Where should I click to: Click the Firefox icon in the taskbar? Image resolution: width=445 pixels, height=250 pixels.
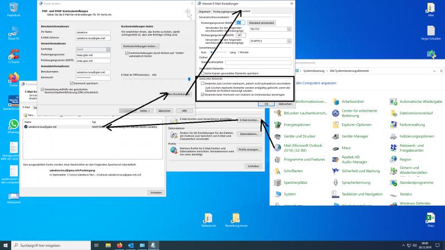pos(118,244)
